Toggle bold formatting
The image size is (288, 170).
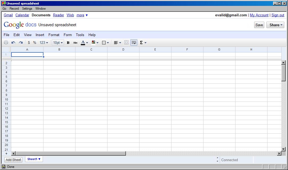(68, 42)
